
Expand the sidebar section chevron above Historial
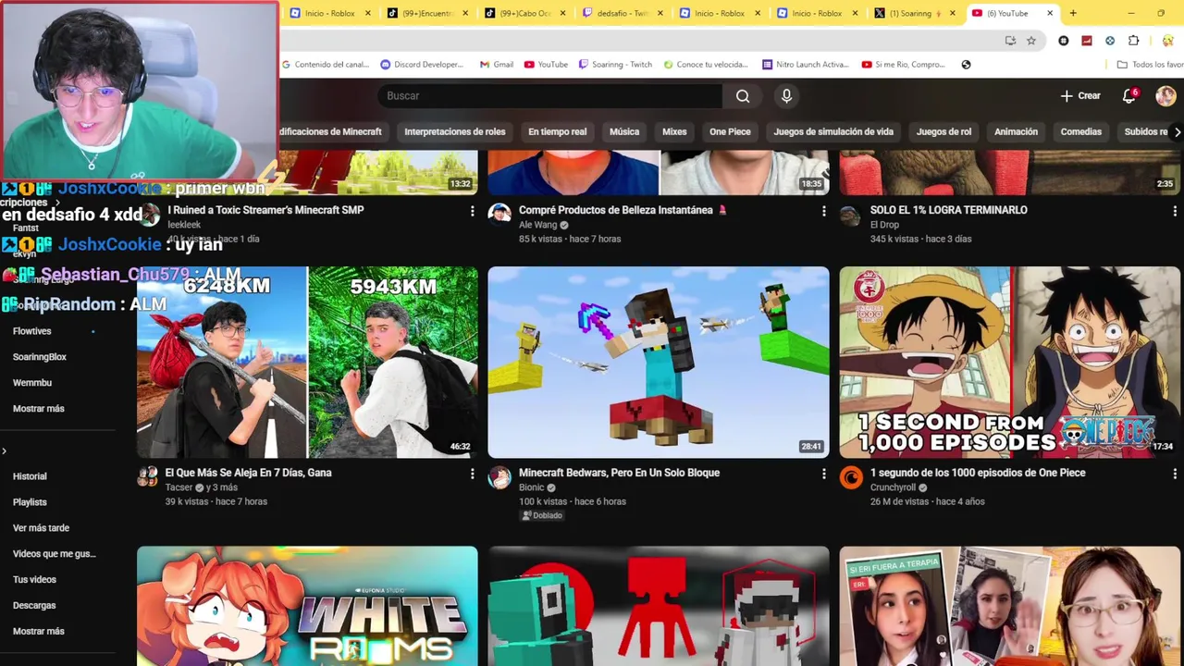[5, 451]
